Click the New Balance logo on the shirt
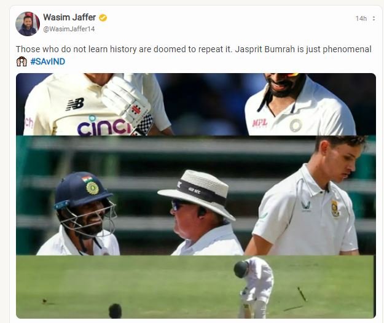 (x=75, y=104)
